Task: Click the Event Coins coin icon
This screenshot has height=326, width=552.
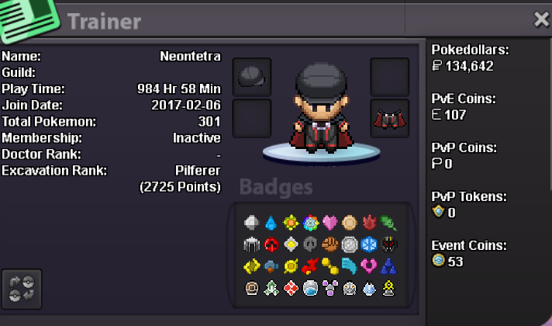Action: [x=439, y=261]
